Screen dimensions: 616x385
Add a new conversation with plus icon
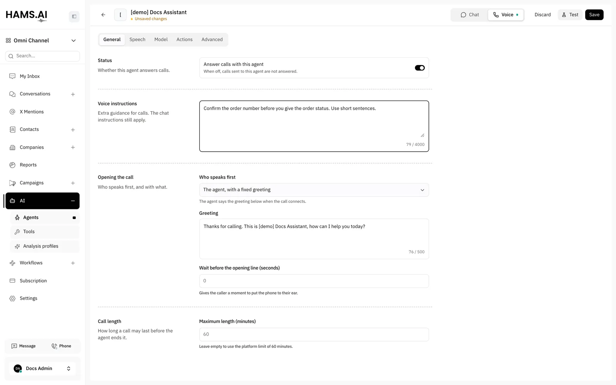73,94
